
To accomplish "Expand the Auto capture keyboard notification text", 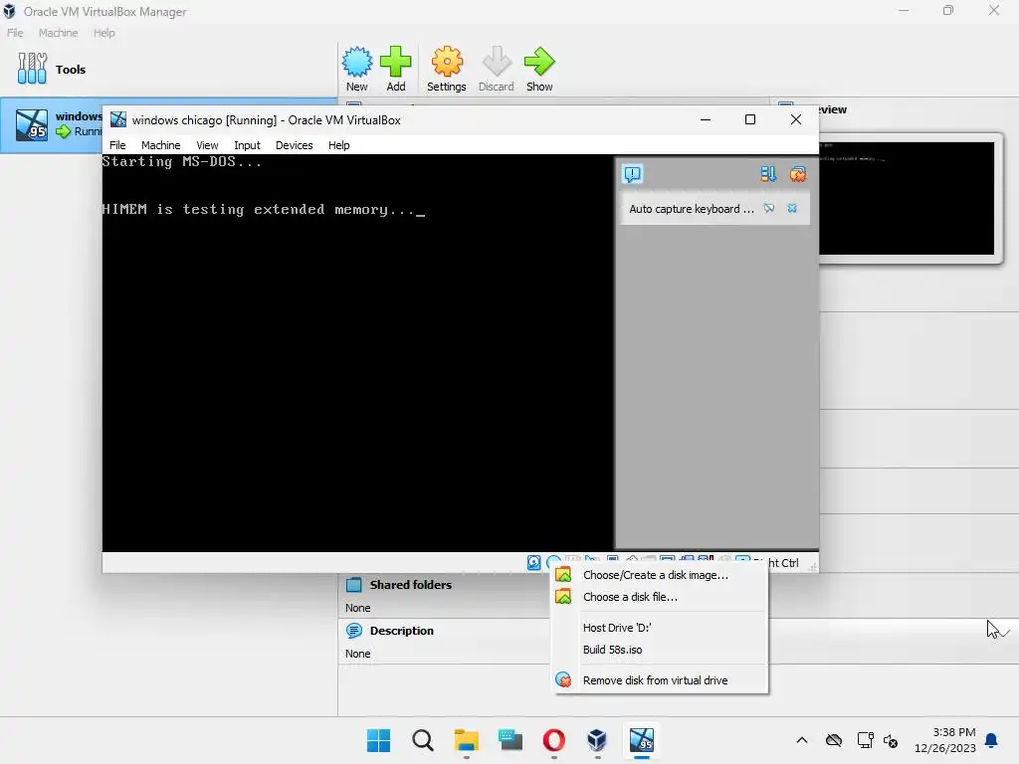I will point(692,209).
